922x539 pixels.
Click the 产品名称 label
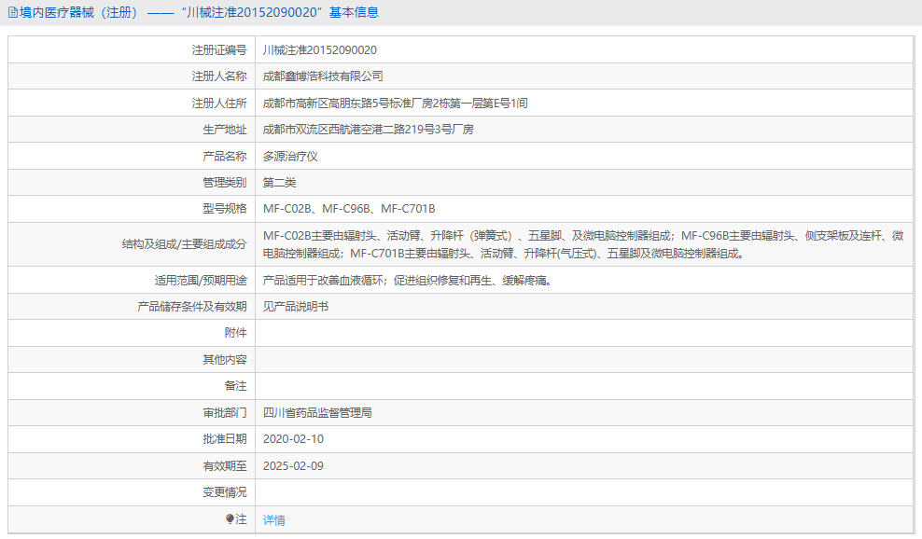point(225,157)
